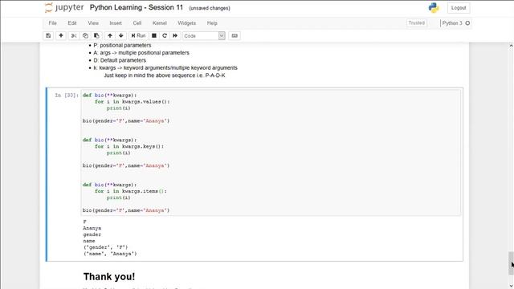Open the Insert menu
This screenshot has width=514, height=289.
click(116, 23)
